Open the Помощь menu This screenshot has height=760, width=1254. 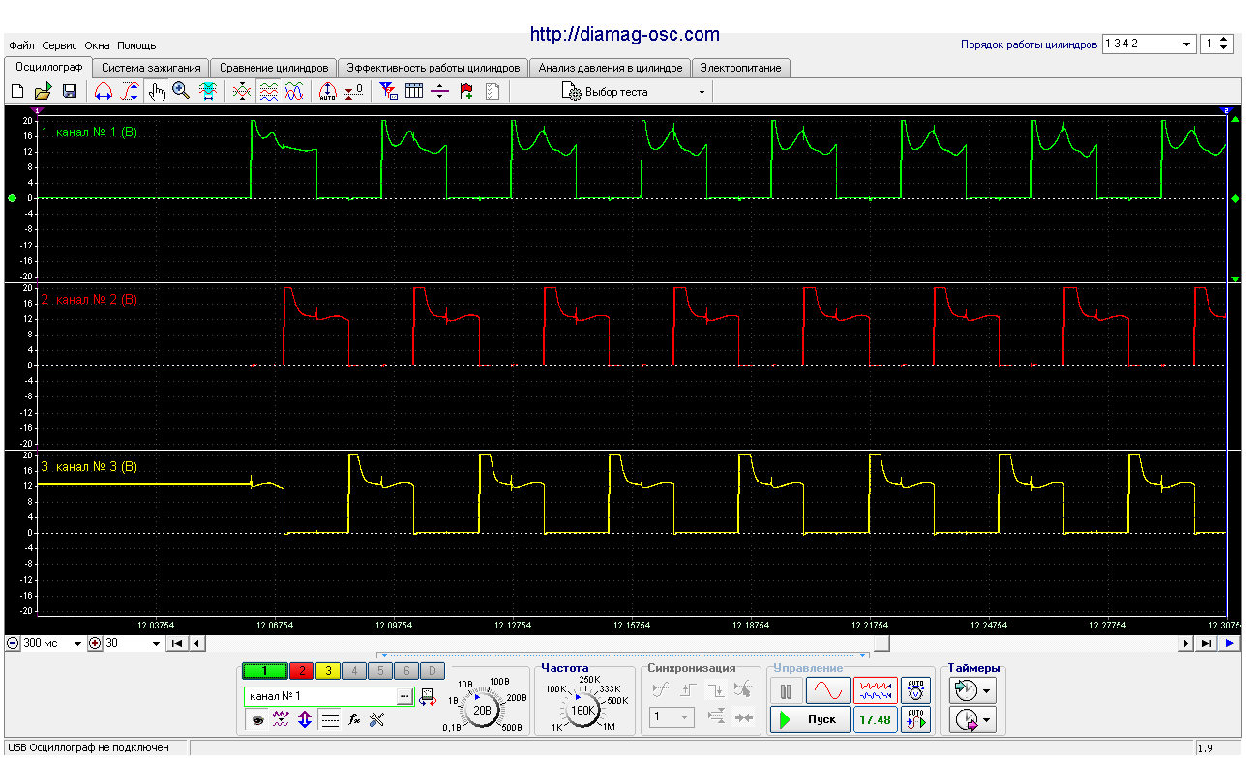pos(136,45)
